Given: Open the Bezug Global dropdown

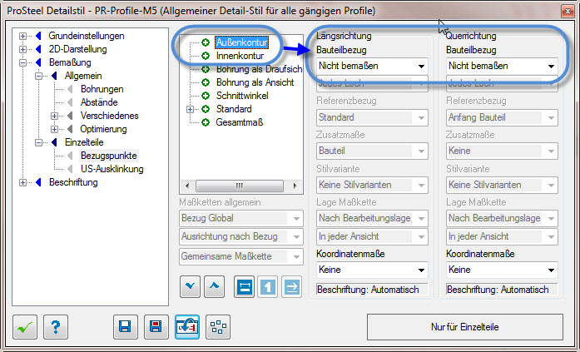Looking at the screenshot, I should (241, 219).
